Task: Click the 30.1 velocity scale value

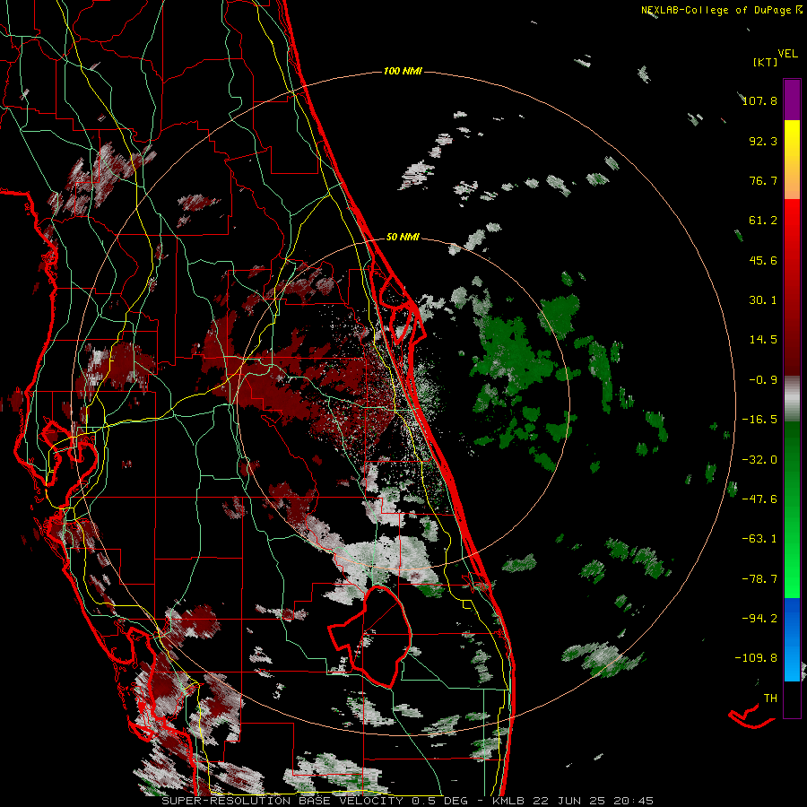Action: pyautogui.click(x=763, y=300)
